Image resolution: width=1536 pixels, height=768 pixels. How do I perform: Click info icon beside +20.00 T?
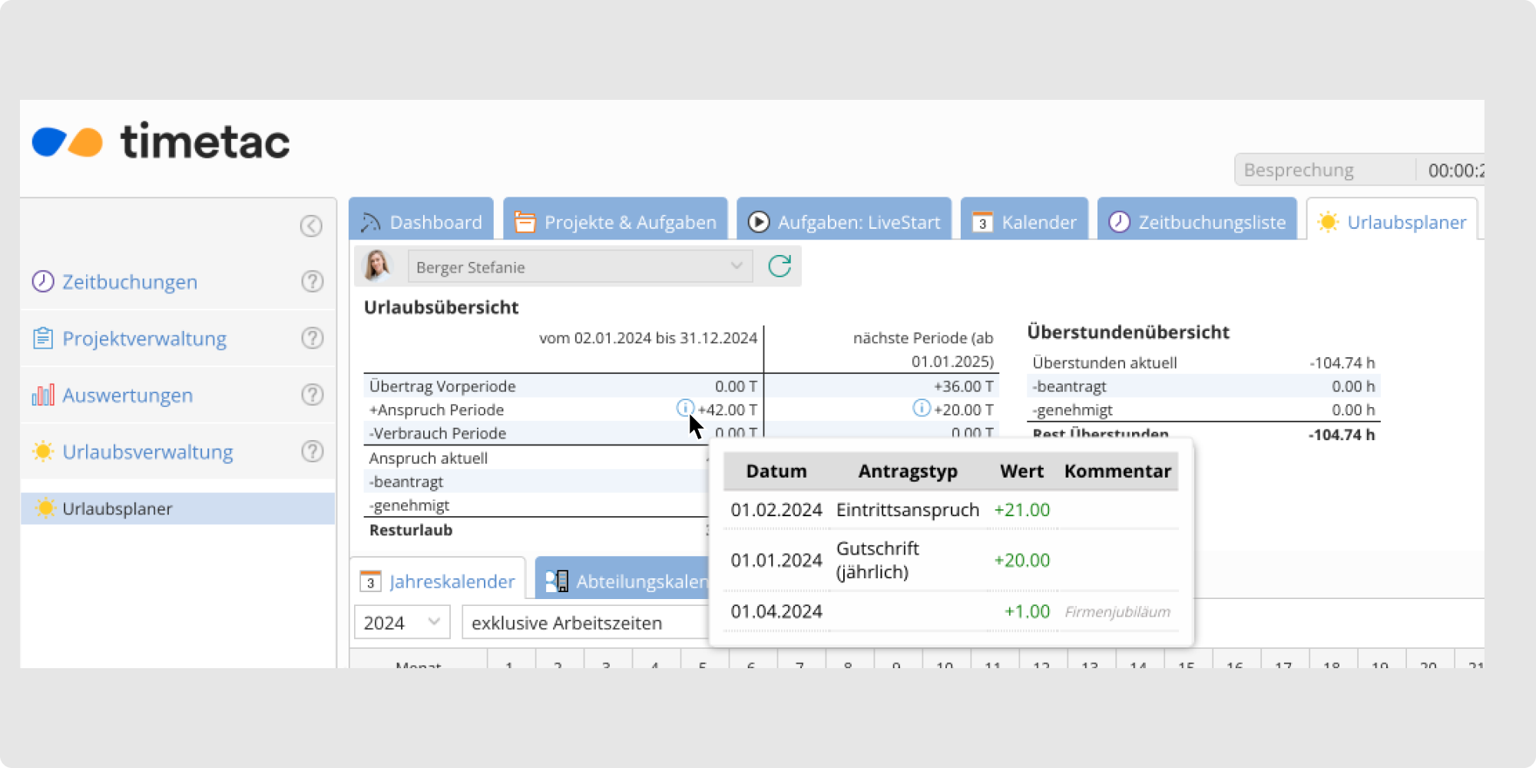pyautogui.click(x=921, y=408)
